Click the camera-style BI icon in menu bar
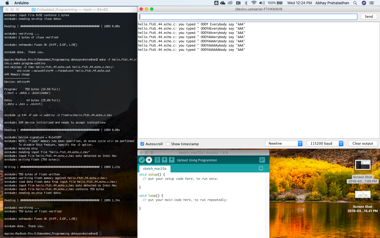 coord(238,3)
